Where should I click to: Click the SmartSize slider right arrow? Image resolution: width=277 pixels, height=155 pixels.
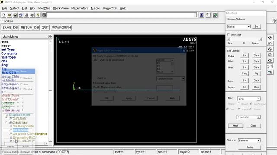tap(260, 39)
